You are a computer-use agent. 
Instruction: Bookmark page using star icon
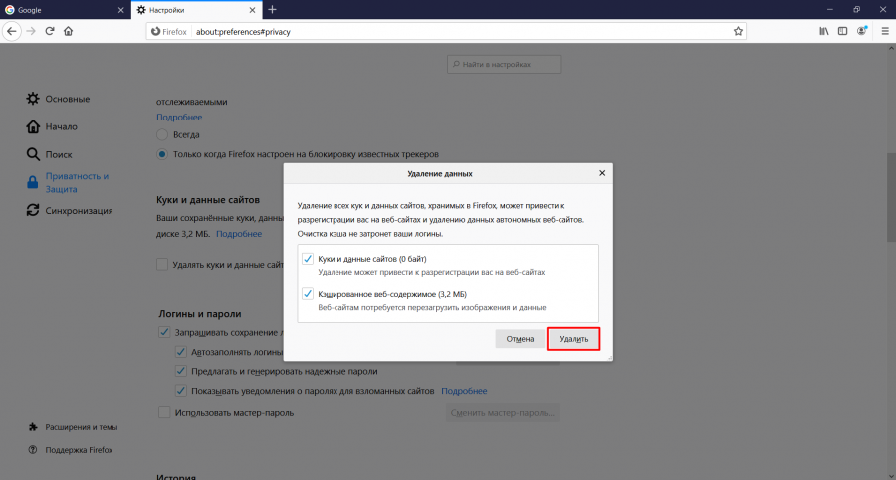click(738, 31)
